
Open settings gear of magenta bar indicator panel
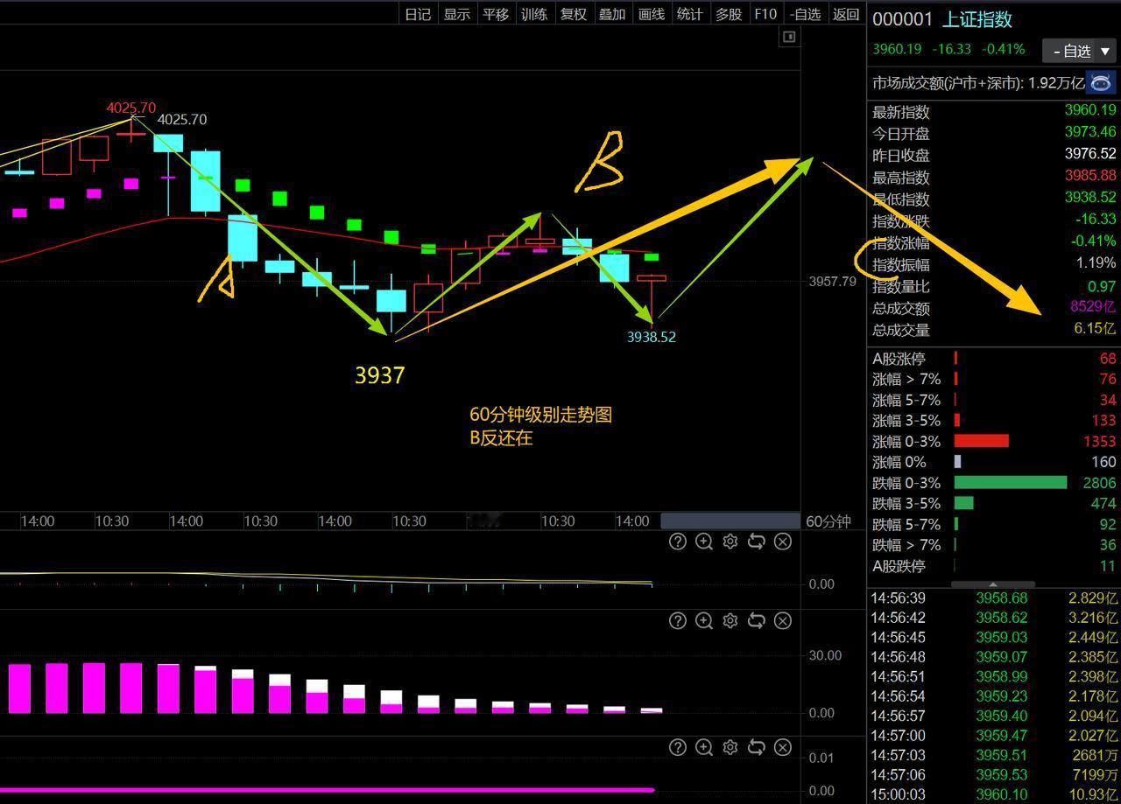[x=730, y=620]
